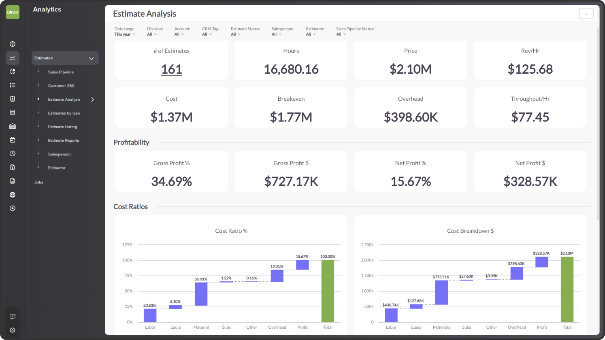Viewport: 605px width, 340px height.
Task: Go to Sales Pipeline in the sidebar
Action: [61, 72]
